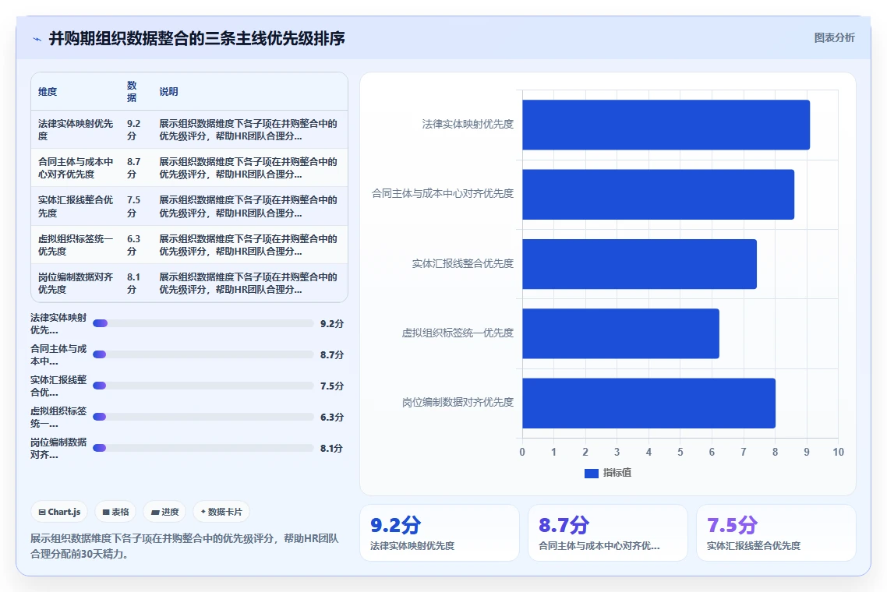Click the 合同主体与成本中… progress bar

(x=203, y=354)
